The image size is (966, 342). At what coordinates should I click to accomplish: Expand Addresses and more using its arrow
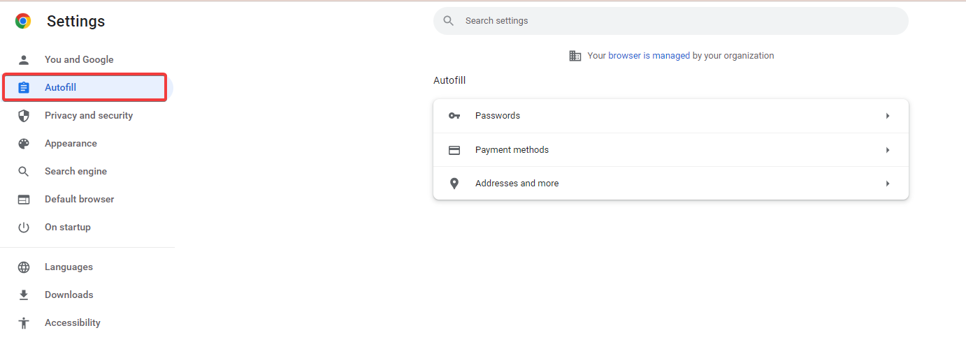tap(888, 184)
